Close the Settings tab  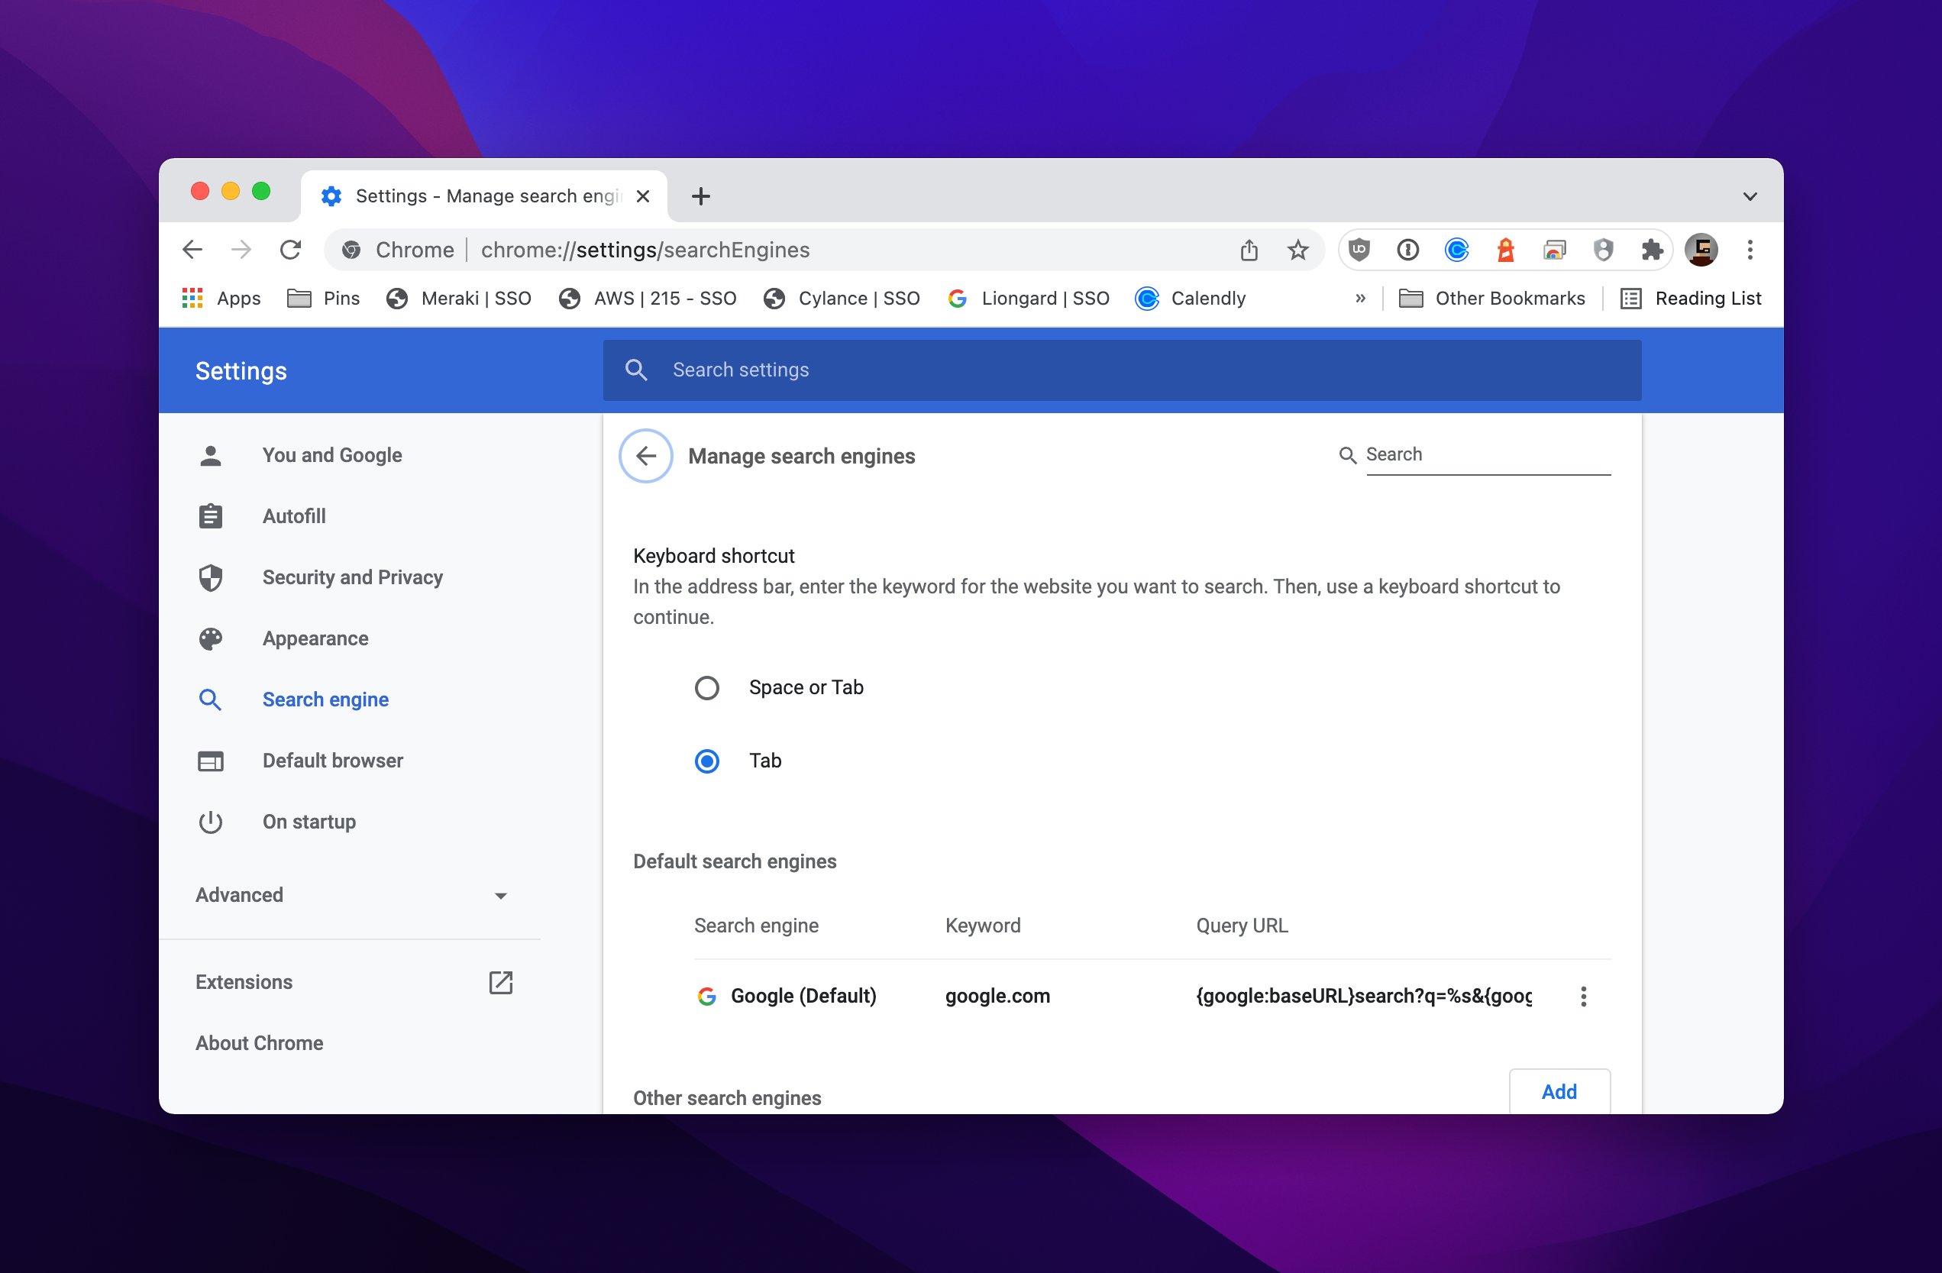[643, 195]
